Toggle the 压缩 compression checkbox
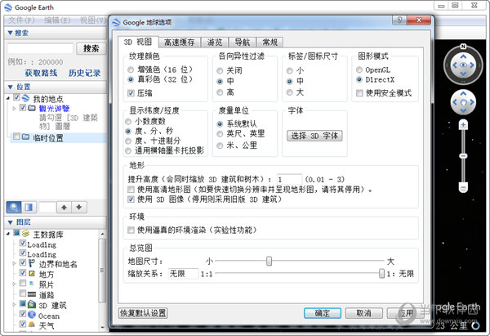The width and height of the screenshot is (490, 336). pyautogui.click(x=131, y=93)
